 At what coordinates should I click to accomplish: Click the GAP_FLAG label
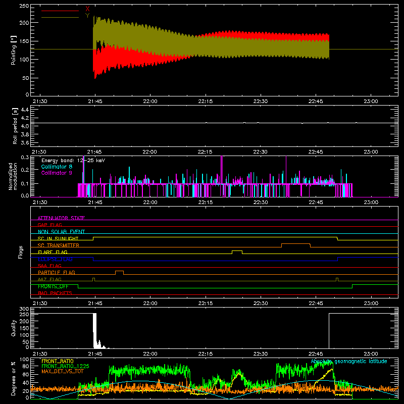(49, 225)
